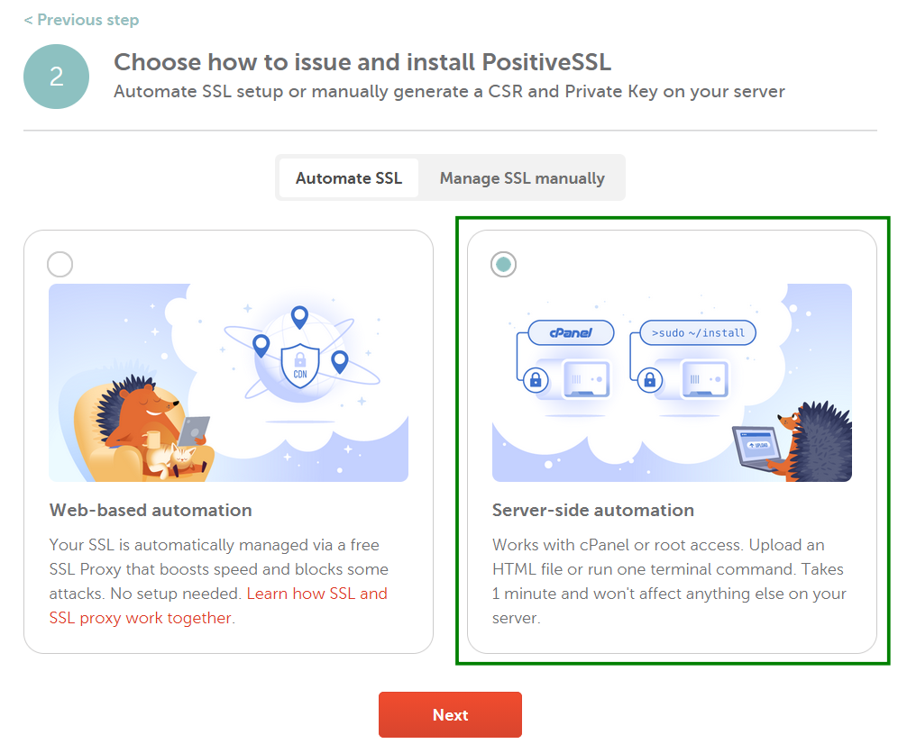Click the lock icon below sudo command
Viewport: 898px width, 753px height.
tap(649, 380)
